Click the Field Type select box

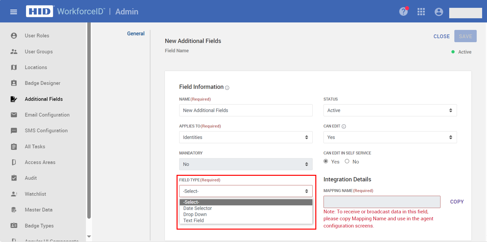246,191
